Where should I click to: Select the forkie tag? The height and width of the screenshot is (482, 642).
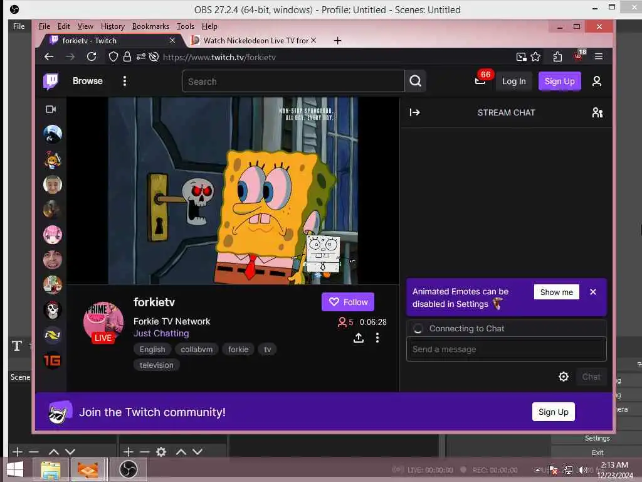tap(238, 349)
